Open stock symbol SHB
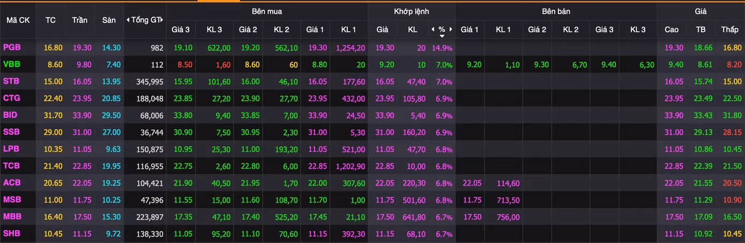This screenshot has height=243, width=745. coord(12,234)
